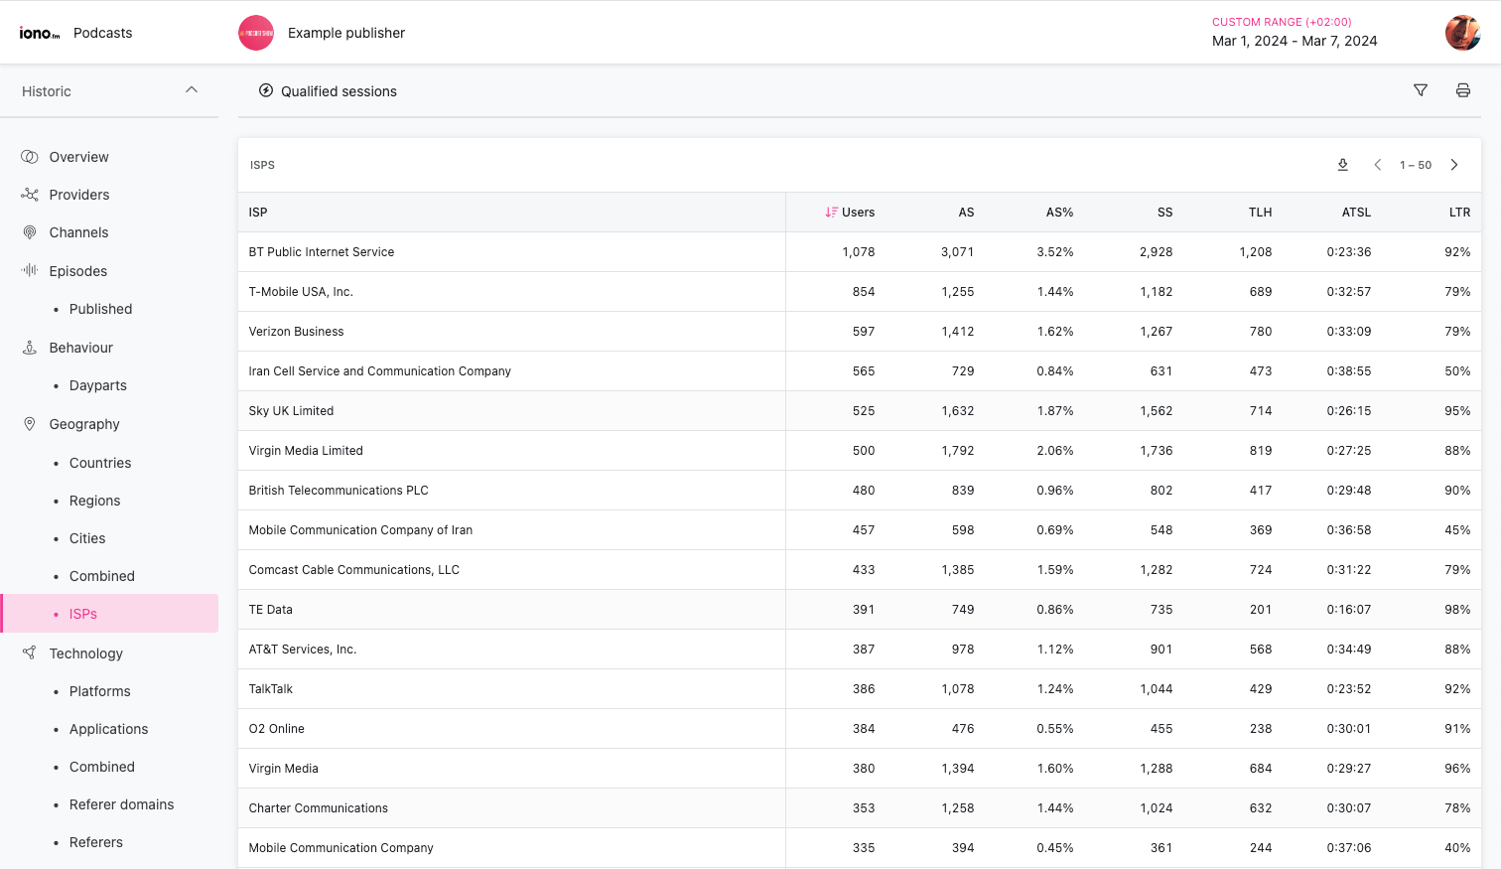Click TalkTalk row
The image size is (1501, 869).
[860, 689]
